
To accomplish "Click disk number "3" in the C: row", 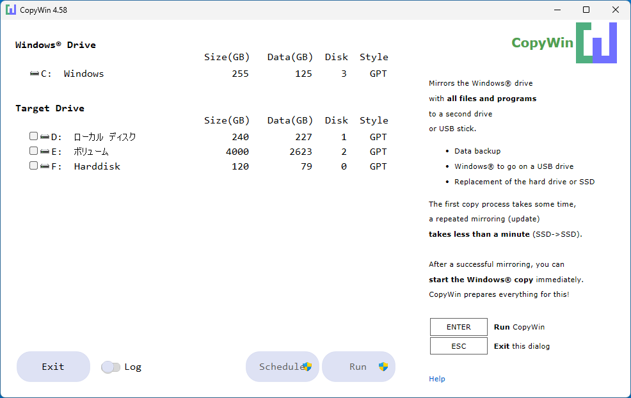I will (x=344, y=74).
